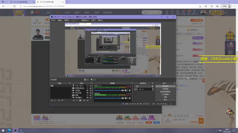238x133 pixels.
Task: Toggle visibility of 视频采集设备 source
Action: (x=87, y=88)
